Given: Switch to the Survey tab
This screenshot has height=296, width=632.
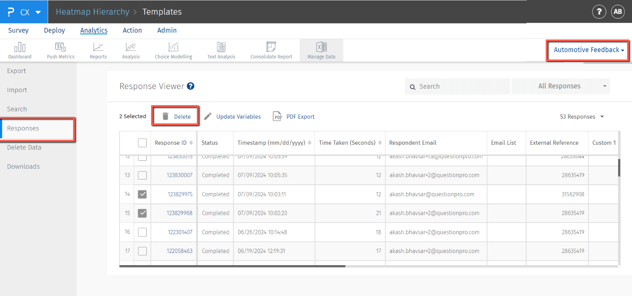Looking at the screenshot, I should pos(18,30).
